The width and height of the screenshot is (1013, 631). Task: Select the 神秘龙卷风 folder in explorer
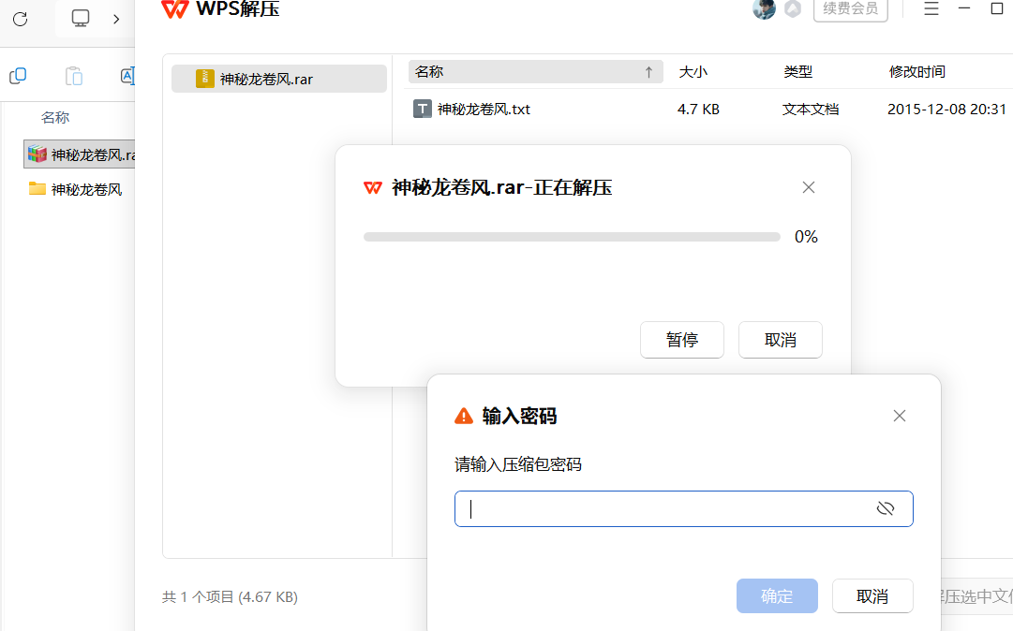pyautogui.click(x=76, y=189)
